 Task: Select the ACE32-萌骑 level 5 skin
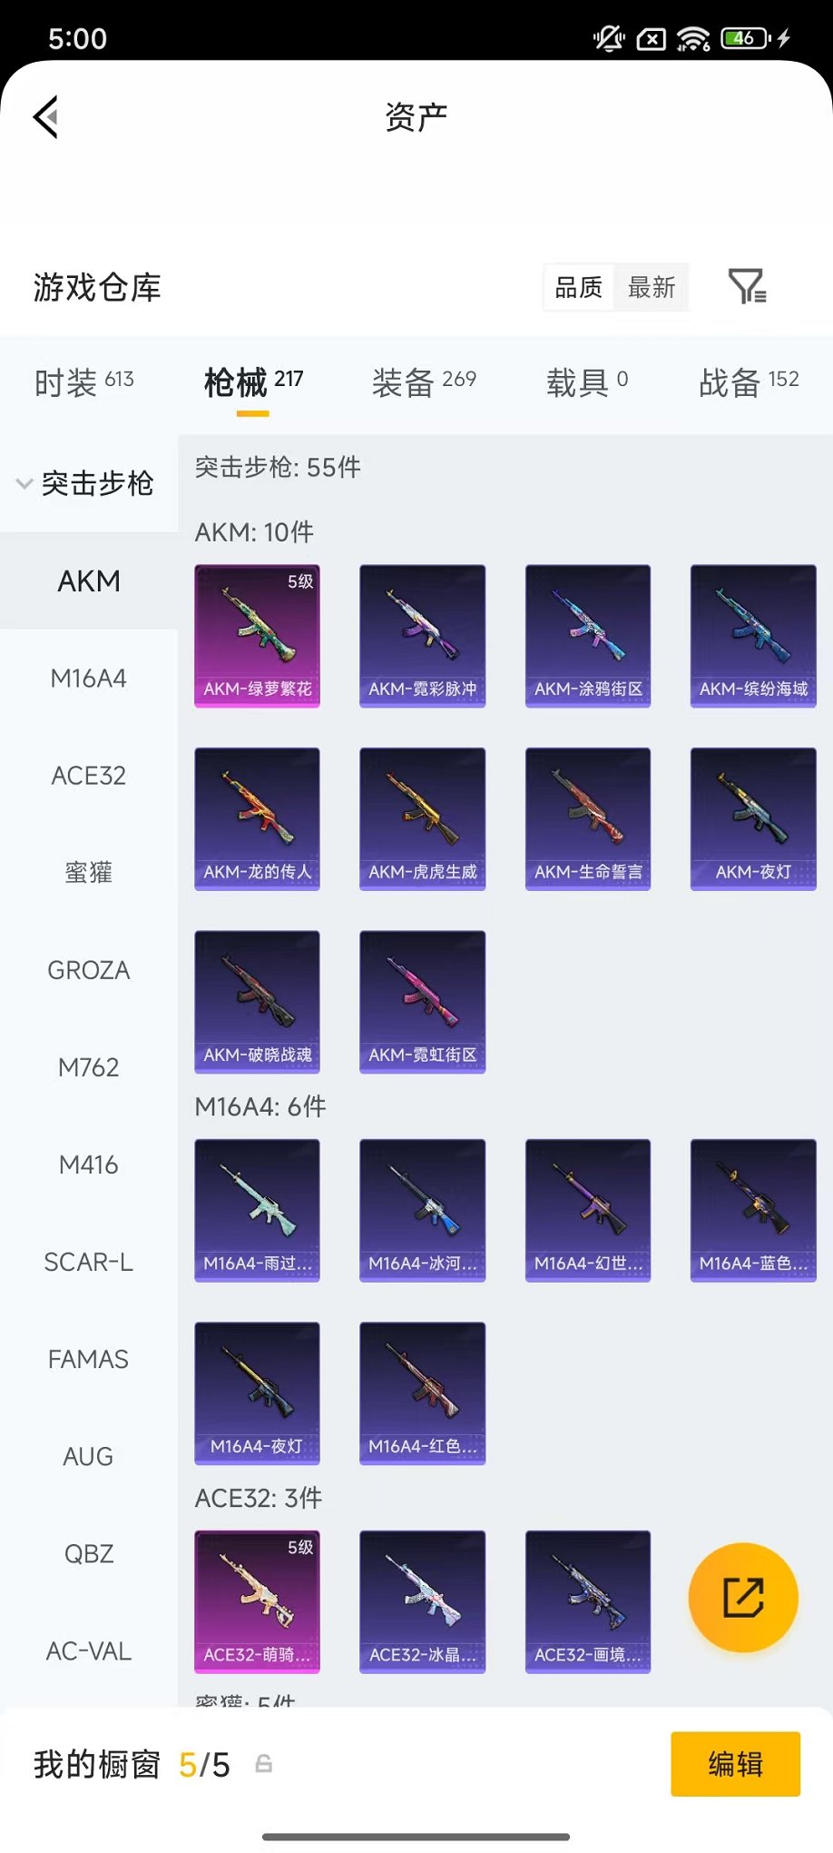(x=257, y=1601)
